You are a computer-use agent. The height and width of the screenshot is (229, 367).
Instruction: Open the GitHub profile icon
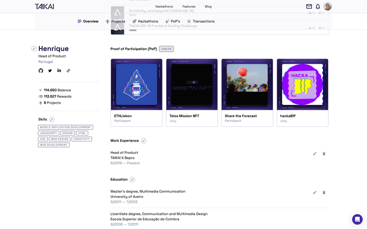click(41, 71)
